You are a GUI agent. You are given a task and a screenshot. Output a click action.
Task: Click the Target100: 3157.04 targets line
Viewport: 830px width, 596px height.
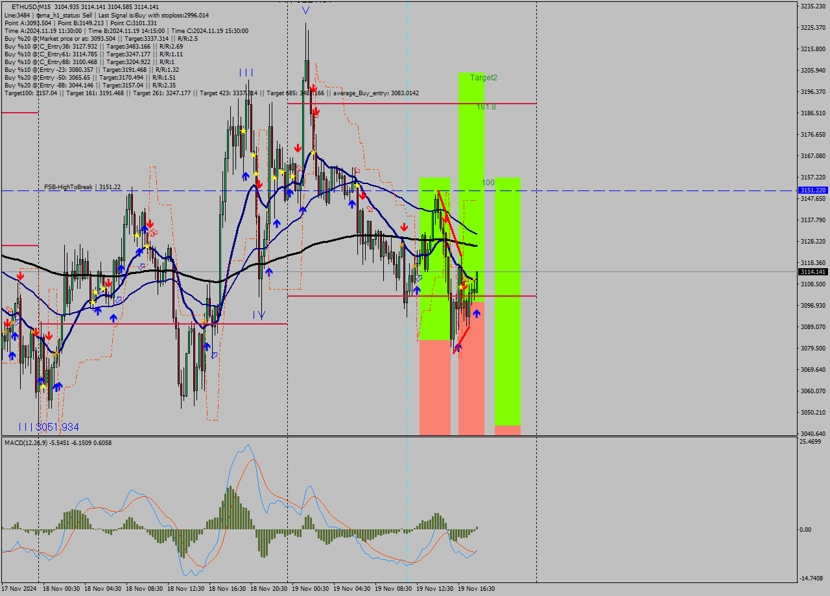click(x=211, y=93)
